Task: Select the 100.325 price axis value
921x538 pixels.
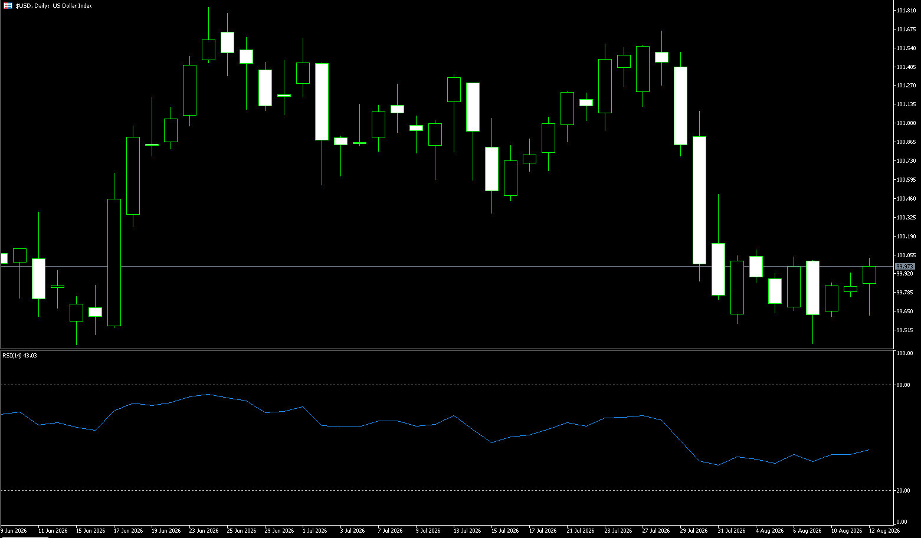Action: point(906,218)
